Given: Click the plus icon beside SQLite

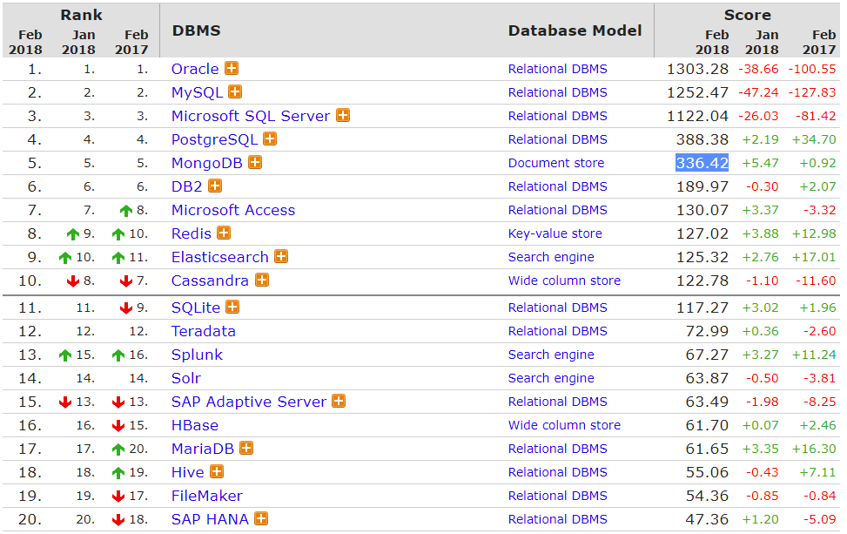Looking at the screenshot, I should 232,307.
